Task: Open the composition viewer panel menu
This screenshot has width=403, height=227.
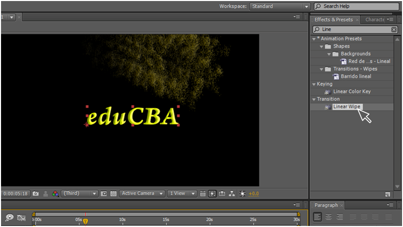Action: pyautogui.click(x=297, y=17)
